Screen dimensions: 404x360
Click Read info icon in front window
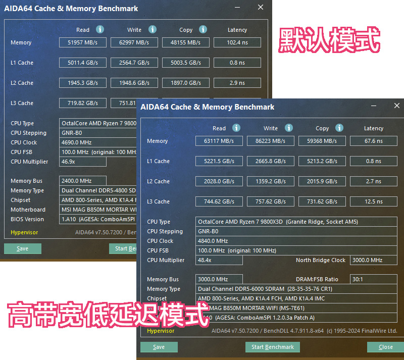(236, 128)
